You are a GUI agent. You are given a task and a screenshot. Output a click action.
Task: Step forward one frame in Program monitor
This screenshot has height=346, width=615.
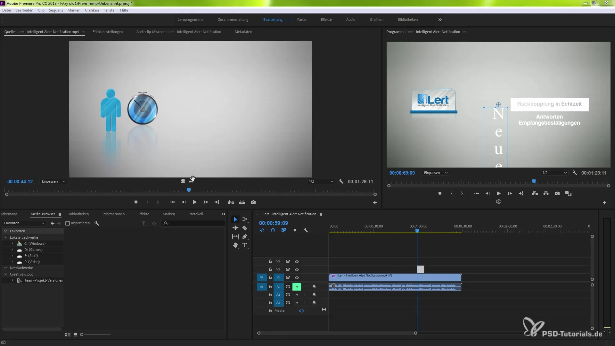pyautogui.click(x=510, y=194)
